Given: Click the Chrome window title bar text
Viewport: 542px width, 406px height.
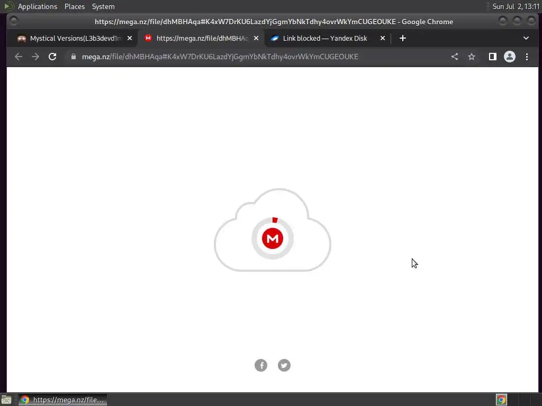Looking at the screenshot, I should (x=274, y=22).
